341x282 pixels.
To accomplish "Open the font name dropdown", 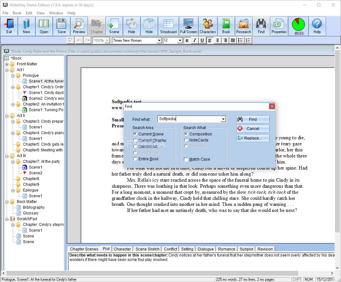I will pyautogui.click(x=159, y=40).
